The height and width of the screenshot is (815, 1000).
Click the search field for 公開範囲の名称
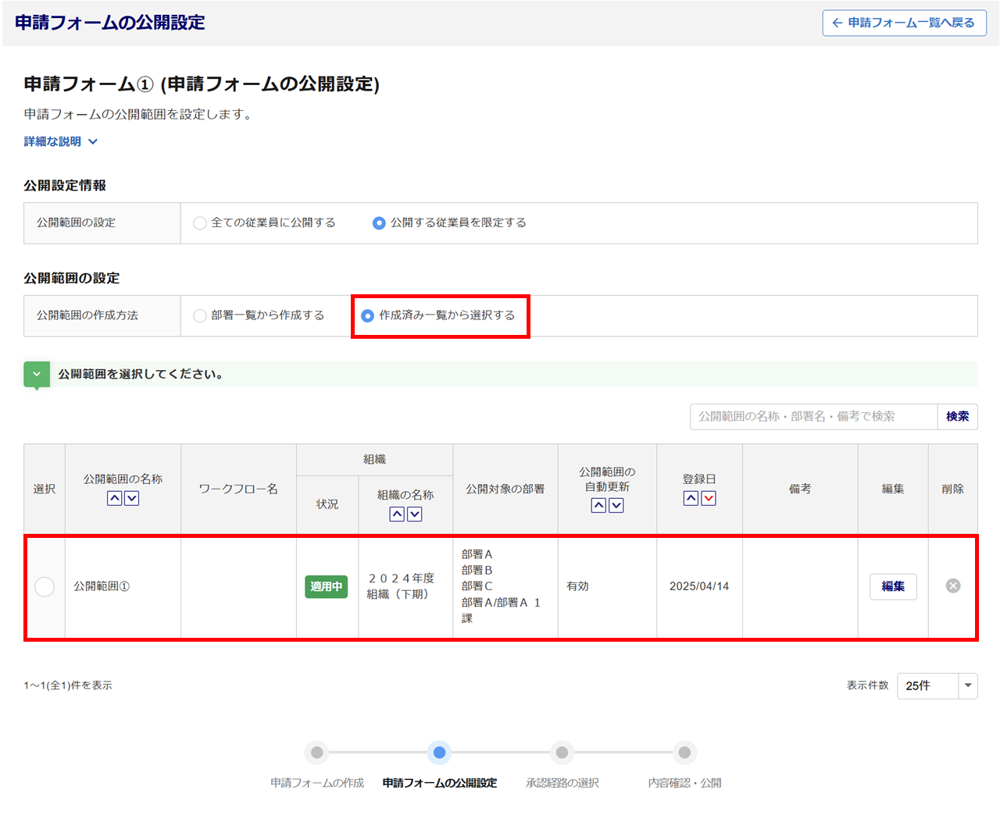click(x=812, y=417)
